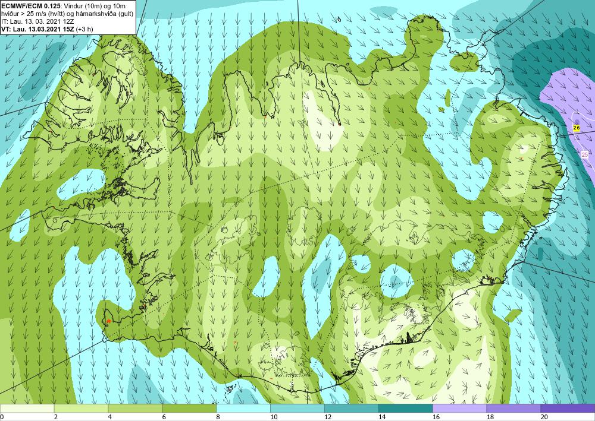Click the orange-red marker on the Reykjanes peninsula

pos(108,321)
